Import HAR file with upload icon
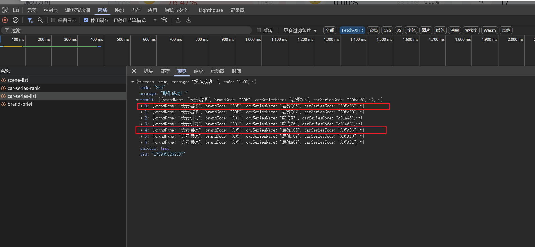Viewport: 535px width, 247px height. point(178,20)
